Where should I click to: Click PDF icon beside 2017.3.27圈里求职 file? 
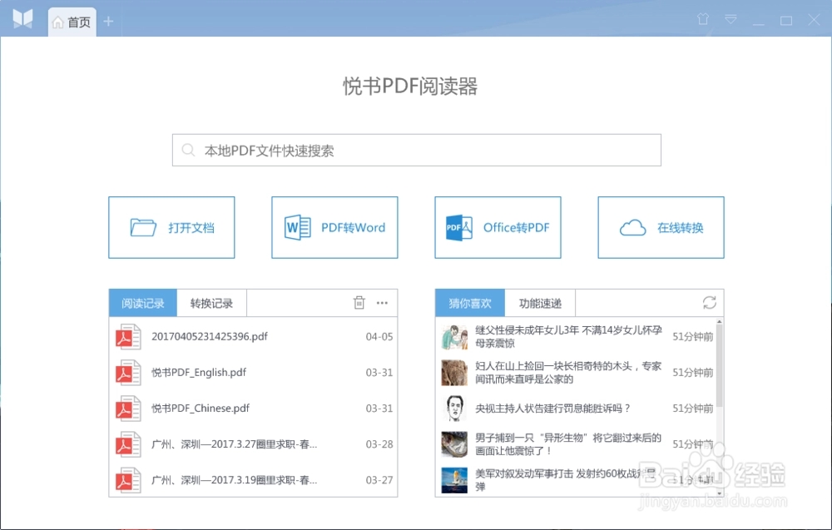tap(128, 444)
